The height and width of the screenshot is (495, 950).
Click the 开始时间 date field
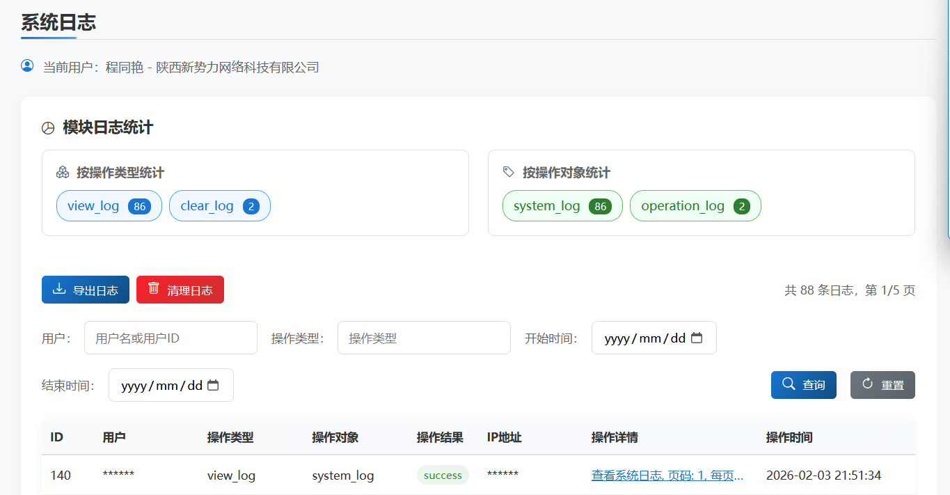coord(644,338)
